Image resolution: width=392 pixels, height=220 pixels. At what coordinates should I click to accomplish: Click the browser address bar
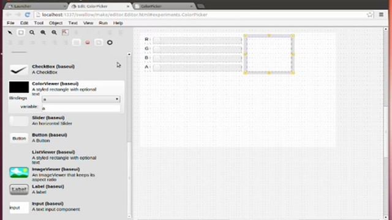[x=204, y=15]
